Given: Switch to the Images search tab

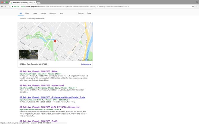Looking at the screenshot, I should pos(43,13).
